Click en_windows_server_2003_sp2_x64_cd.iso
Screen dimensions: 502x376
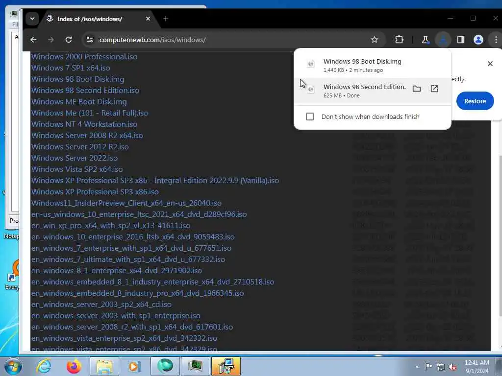(101, 304)
